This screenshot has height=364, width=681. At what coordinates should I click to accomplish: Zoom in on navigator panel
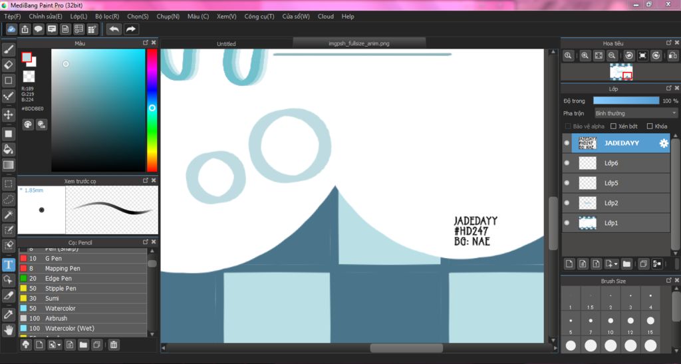[x=585, y=56]
